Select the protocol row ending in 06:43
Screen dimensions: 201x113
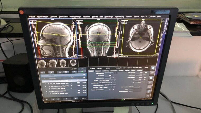(x=65, y=86)
